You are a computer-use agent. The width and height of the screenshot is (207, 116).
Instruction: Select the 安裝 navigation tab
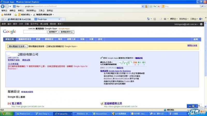click(82, 39)
